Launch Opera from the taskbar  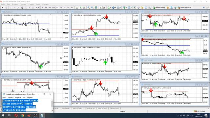click(16, 115)
